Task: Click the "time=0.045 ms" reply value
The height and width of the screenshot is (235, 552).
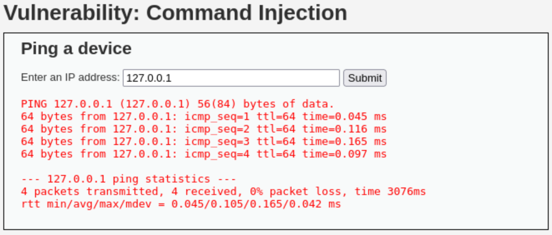Action: 344,117
